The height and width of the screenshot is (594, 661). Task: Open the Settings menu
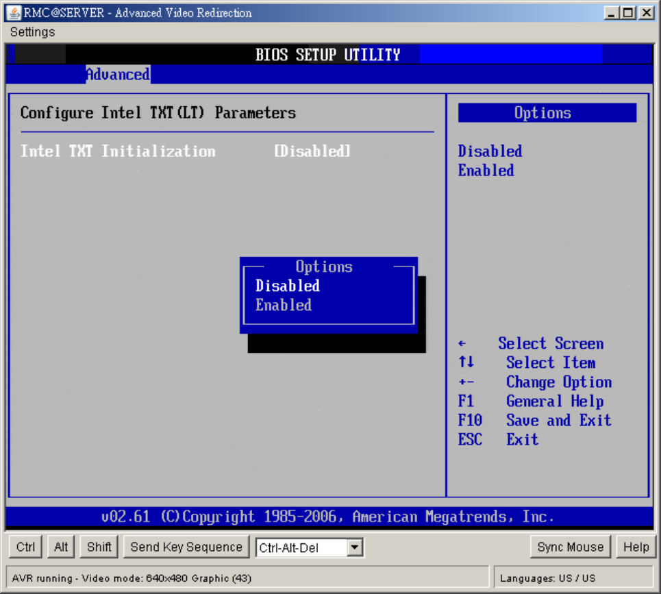tap(32, 32)
